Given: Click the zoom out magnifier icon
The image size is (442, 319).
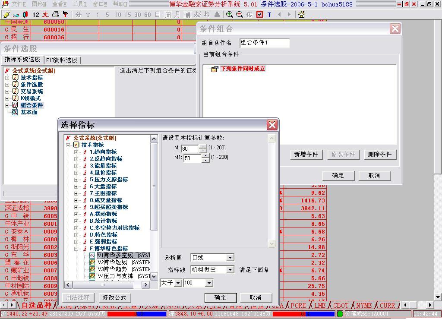Looking at the screenshot, I should tap(239, 15).
